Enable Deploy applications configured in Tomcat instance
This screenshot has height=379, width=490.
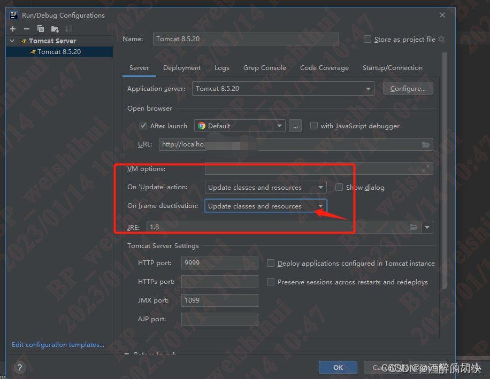coord(271,263)
